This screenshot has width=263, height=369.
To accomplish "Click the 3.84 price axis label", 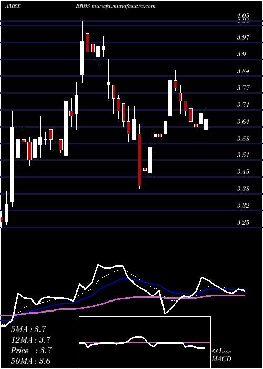I will click(243, 71).
